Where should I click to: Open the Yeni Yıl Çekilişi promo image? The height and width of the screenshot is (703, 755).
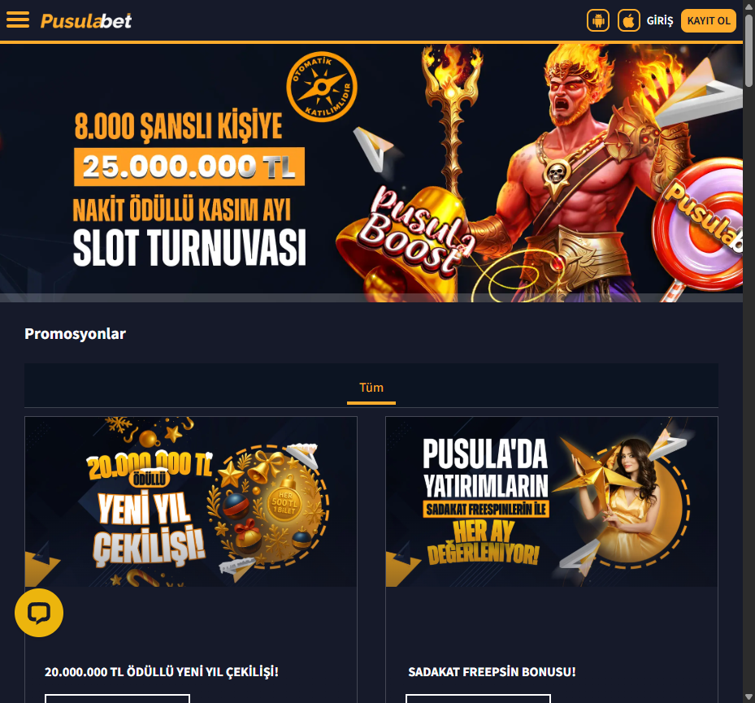tap(191, 501)
